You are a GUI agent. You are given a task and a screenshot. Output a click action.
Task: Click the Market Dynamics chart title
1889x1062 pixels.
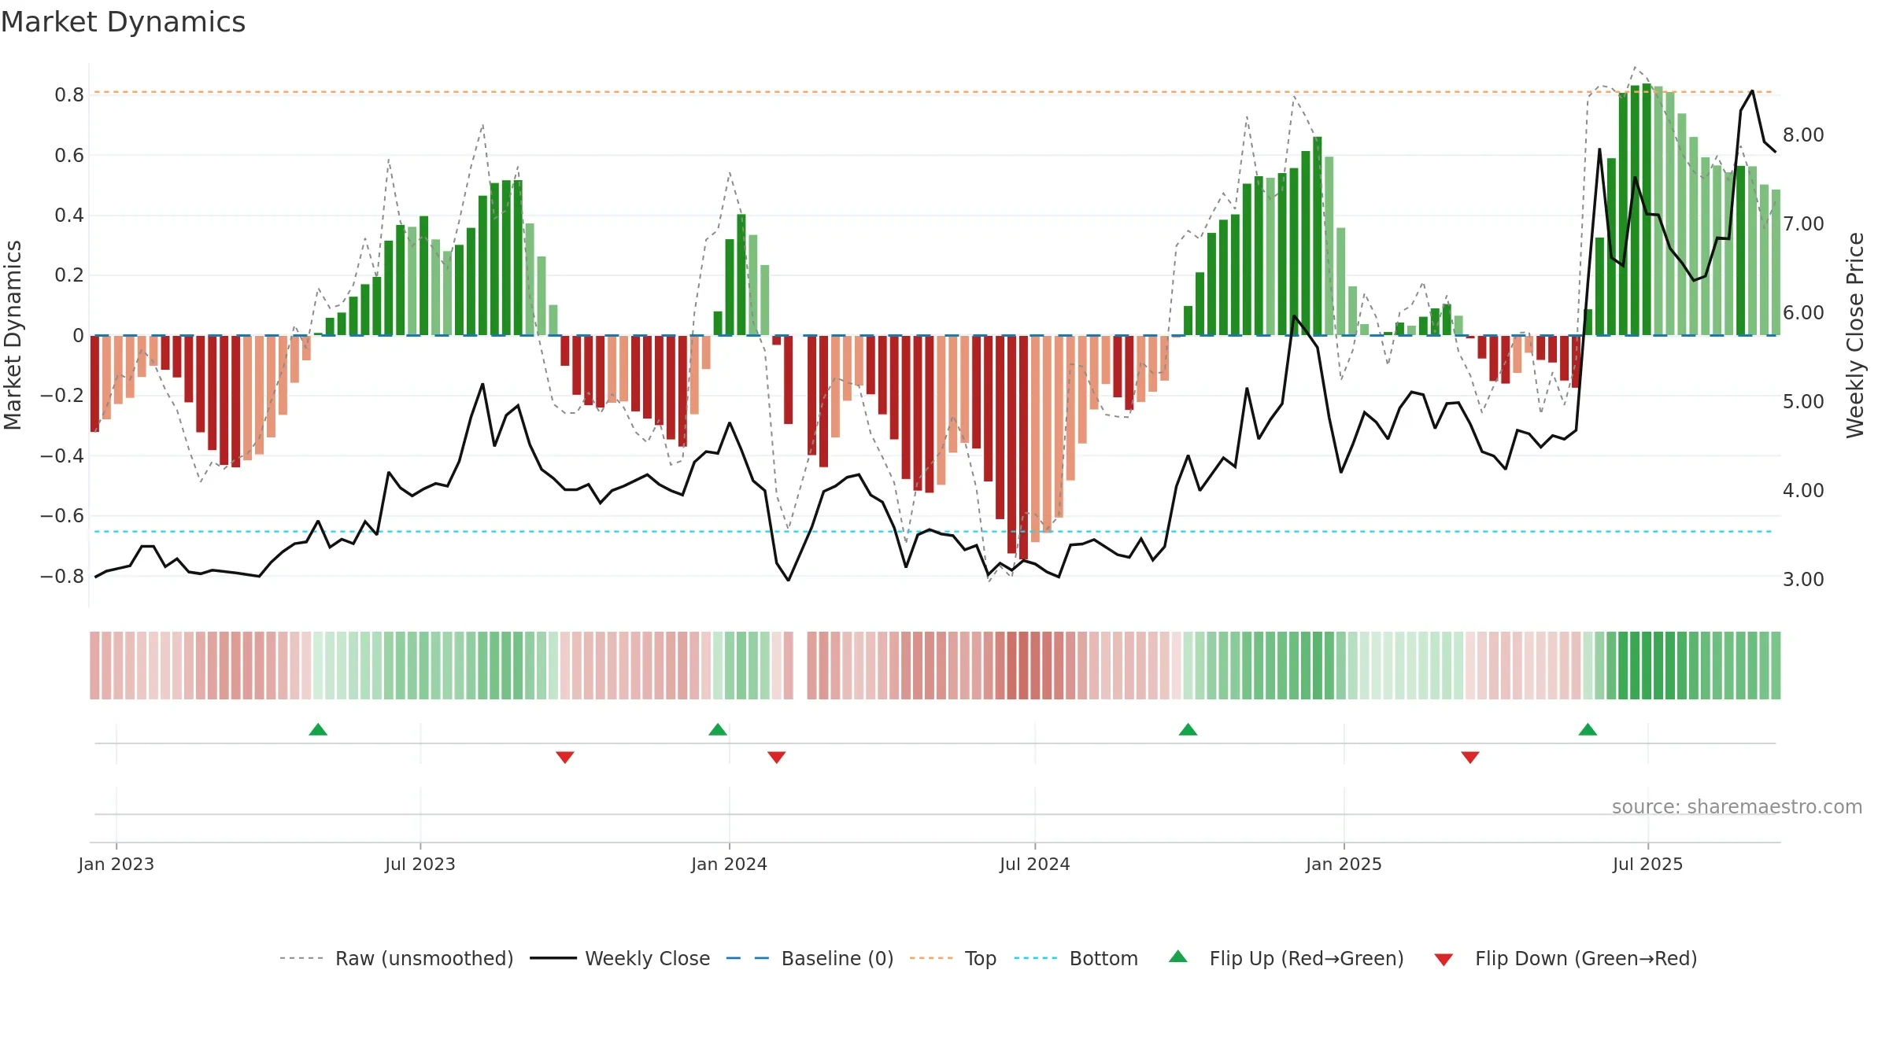(123, 22)
